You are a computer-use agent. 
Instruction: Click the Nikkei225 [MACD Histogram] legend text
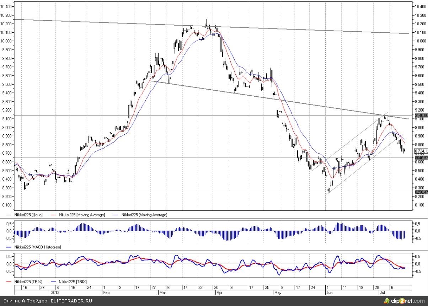tap(37, 247)
